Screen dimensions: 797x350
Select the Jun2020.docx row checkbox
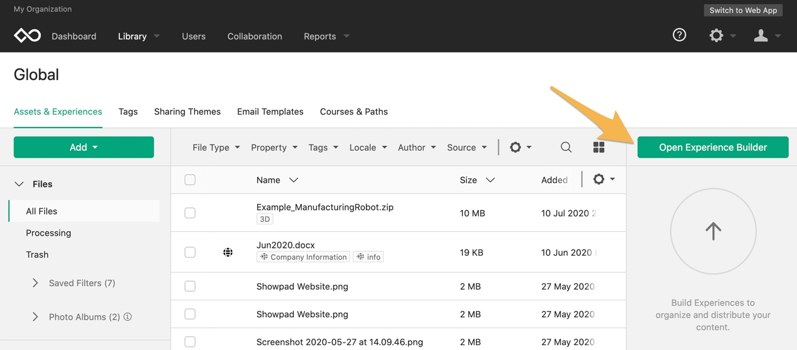click(190, 252)
